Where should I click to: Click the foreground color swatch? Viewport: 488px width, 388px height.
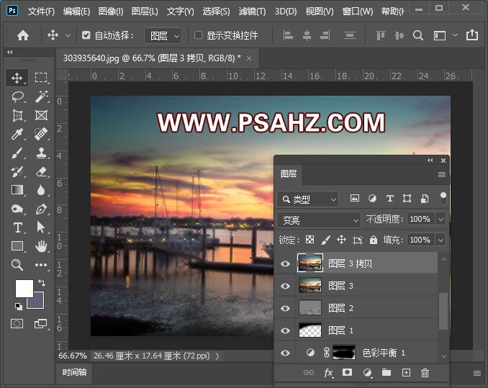(x=24, y=289)
